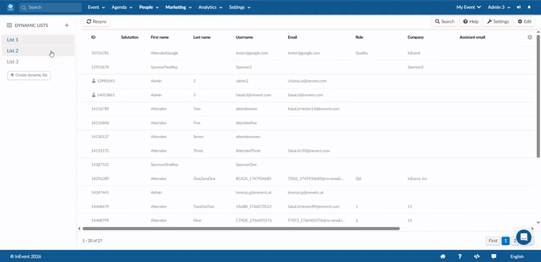
Task: Open the Analytics dropdown menu
Action: click(210, 7)
